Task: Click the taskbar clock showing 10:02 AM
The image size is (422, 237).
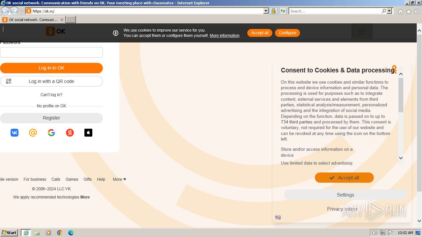Action: pos(405,233)
